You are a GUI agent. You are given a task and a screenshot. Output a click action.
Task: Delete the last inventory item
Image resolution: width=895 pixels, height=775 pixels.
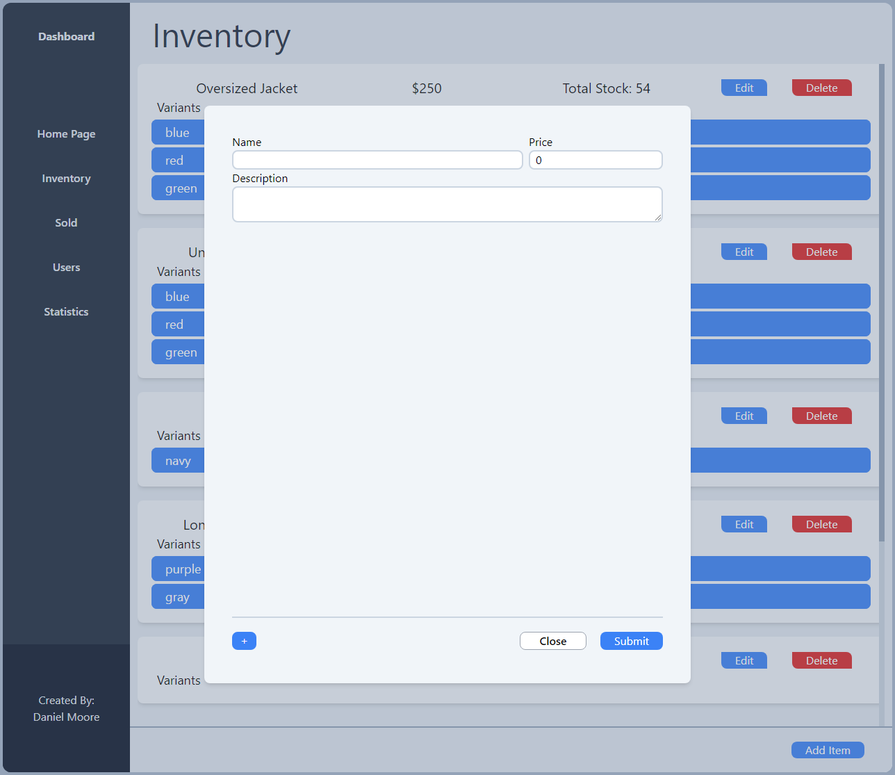click(821, 660)
